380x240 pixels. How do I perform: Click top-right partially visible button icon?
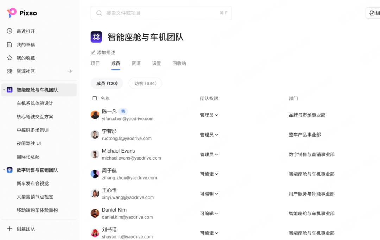(372, 13)
